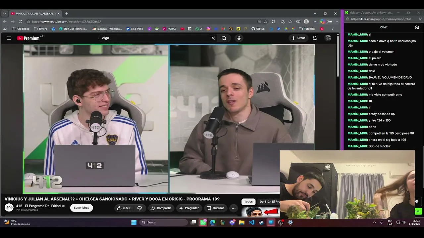The height and width of the screenshot is (238, 424).
Task: Open Discord from the taskbar
Action: click(x=232, y=222)
